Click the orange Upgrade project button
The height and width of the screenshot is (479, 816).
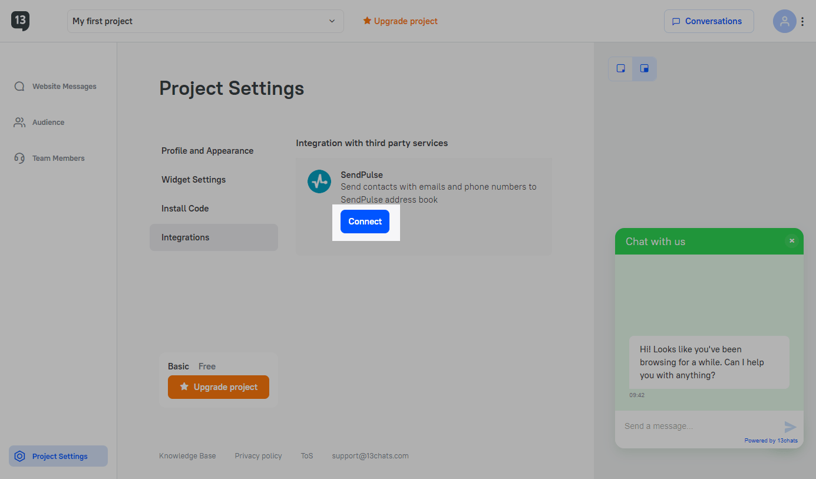219,387
